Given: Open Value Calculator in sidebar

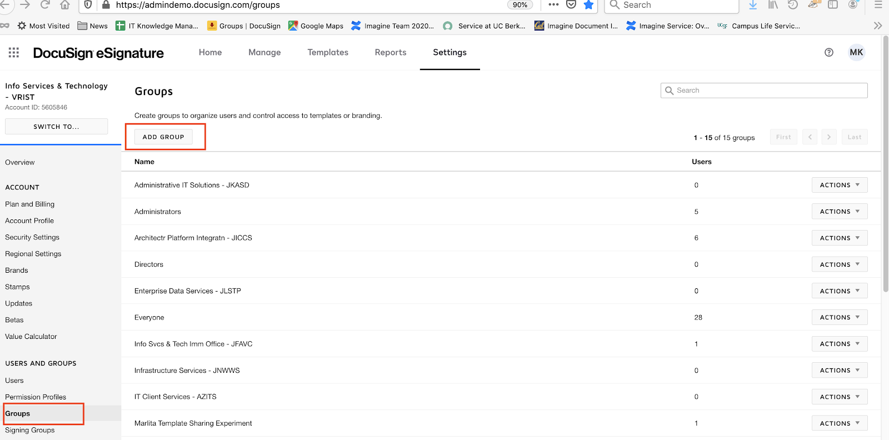Looking at the screenshot, I should [x=31, y=337].
